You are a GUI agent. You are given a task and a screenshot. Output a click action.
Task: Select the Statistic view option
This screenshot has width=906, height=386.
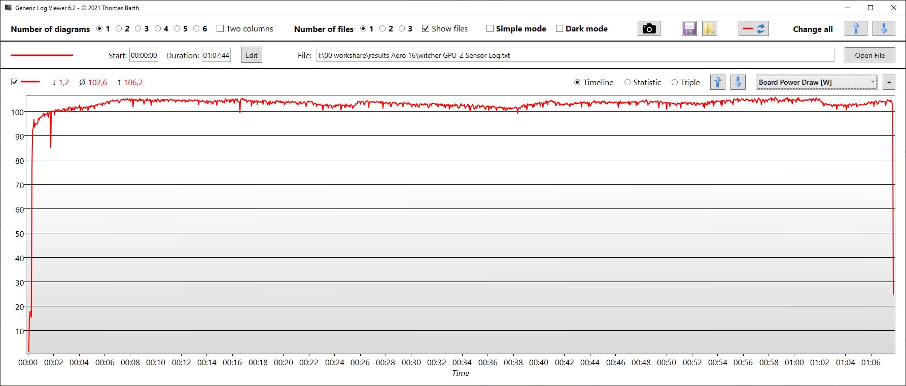628,82
